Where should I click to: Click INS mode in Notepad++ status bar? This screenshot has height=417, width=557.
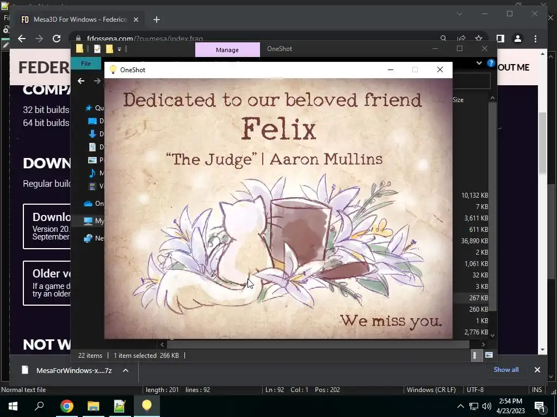point(537,390)
